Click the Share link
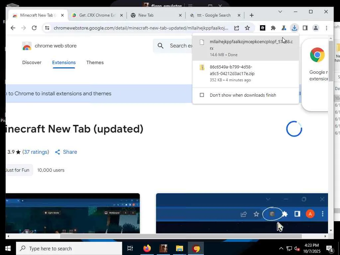The width and height of the screenshot is (340, 255). [x=70, y=152]
